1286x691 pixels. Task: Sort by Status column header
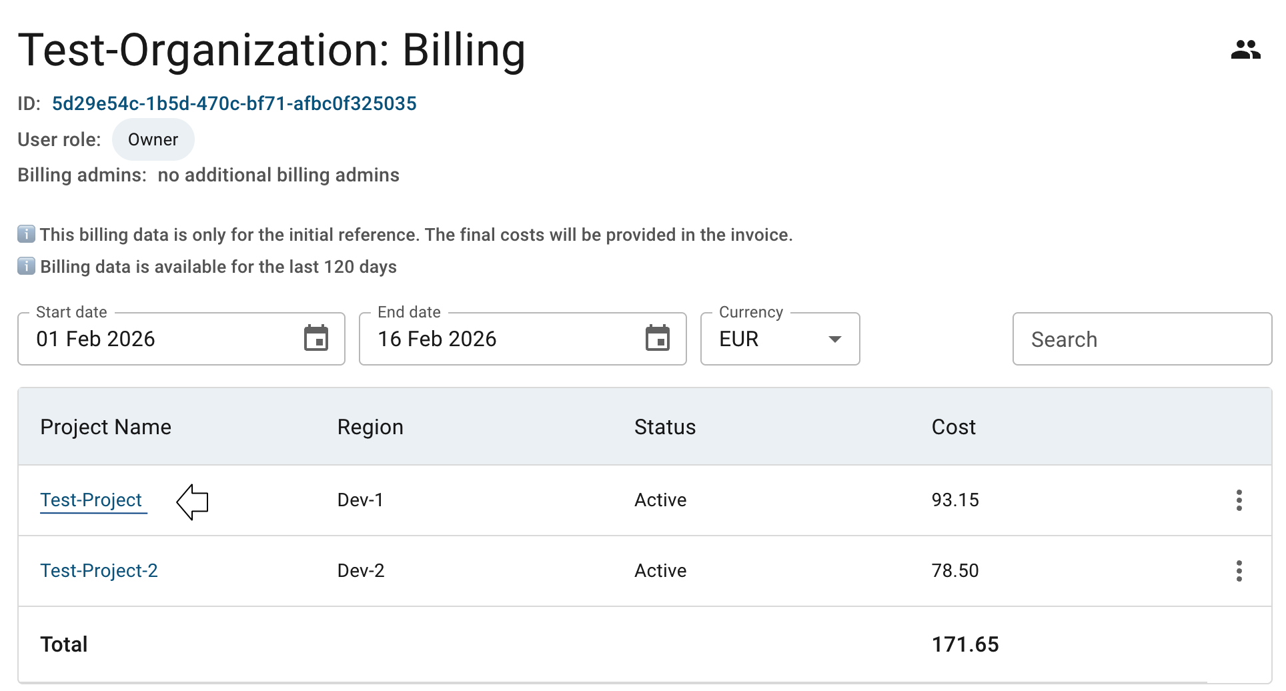point(664,427)
